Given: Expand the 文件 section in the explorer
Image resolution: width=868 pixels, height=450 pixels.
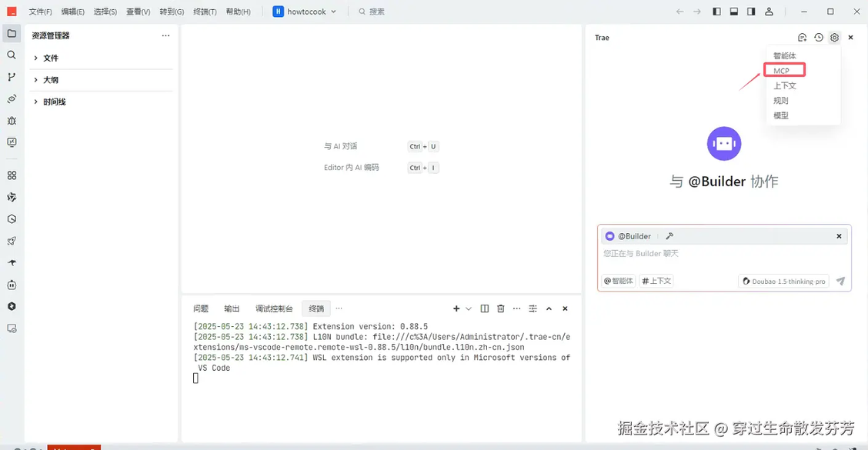Looking at the screenshot, I should point(102,58).
